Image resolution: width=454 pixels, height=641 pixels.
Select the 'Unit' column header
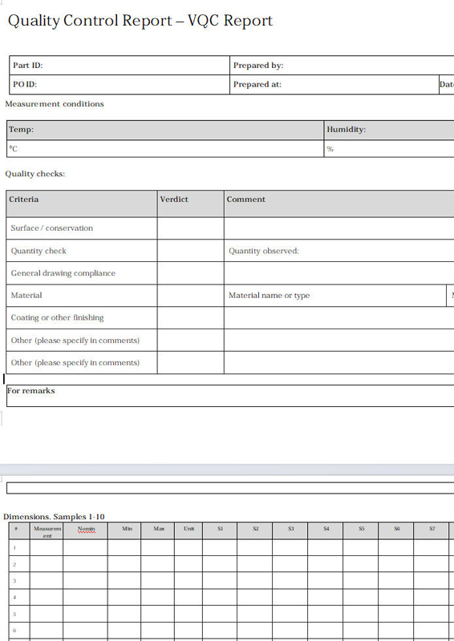click(x=188, y=530)
